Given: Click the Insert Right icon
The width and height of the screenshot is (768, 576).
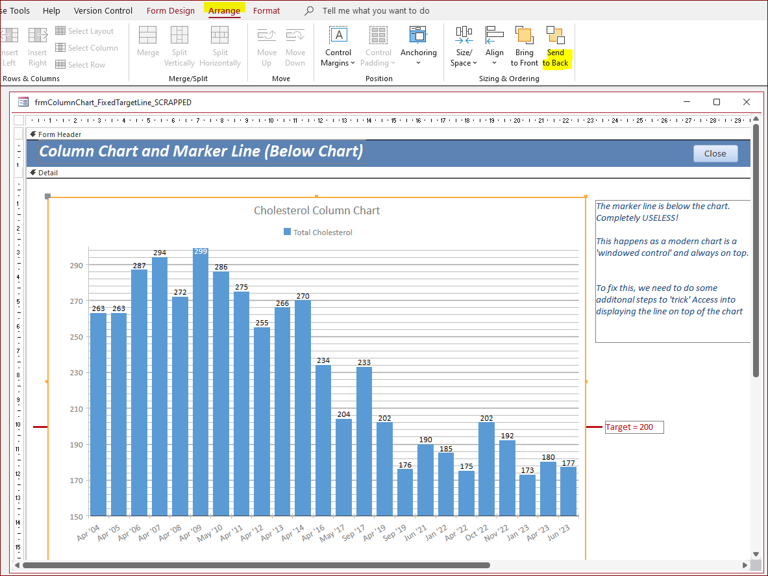Looking at the screenshot, I should [38, 35].
